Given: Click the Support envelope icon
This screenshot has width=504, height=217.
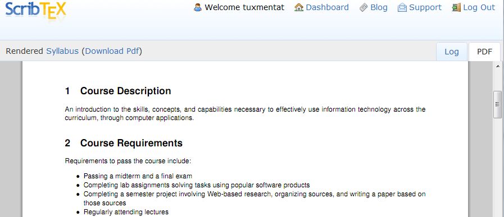Looking at the screenshot, I should coord(402,7).
